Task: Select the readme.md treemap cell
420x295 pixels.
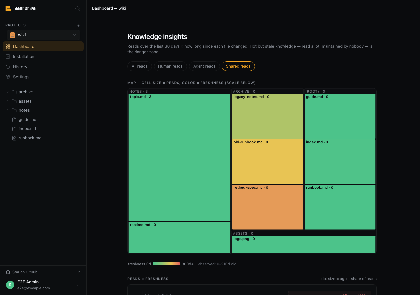Action: pos(179,238)
